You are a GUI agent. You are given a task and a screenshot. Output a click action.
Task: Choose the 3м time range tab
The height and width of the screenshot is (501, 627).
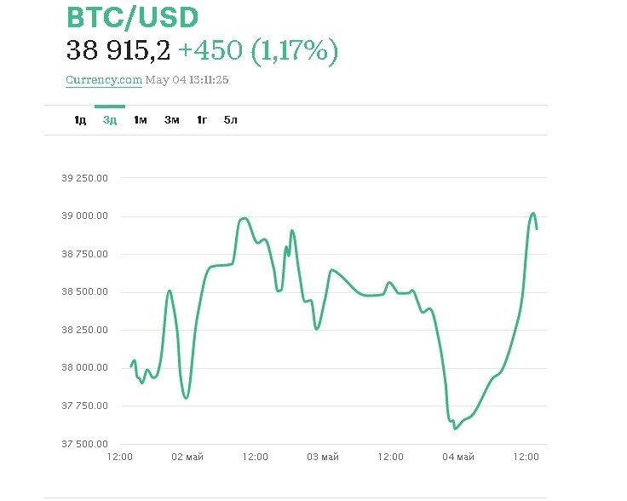point(172,120)
